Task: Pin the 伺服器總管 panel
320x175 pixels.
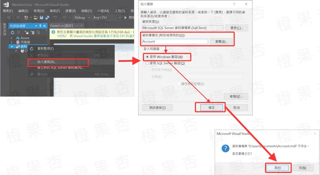Action: pyautogui.click(x=40, y=26)
